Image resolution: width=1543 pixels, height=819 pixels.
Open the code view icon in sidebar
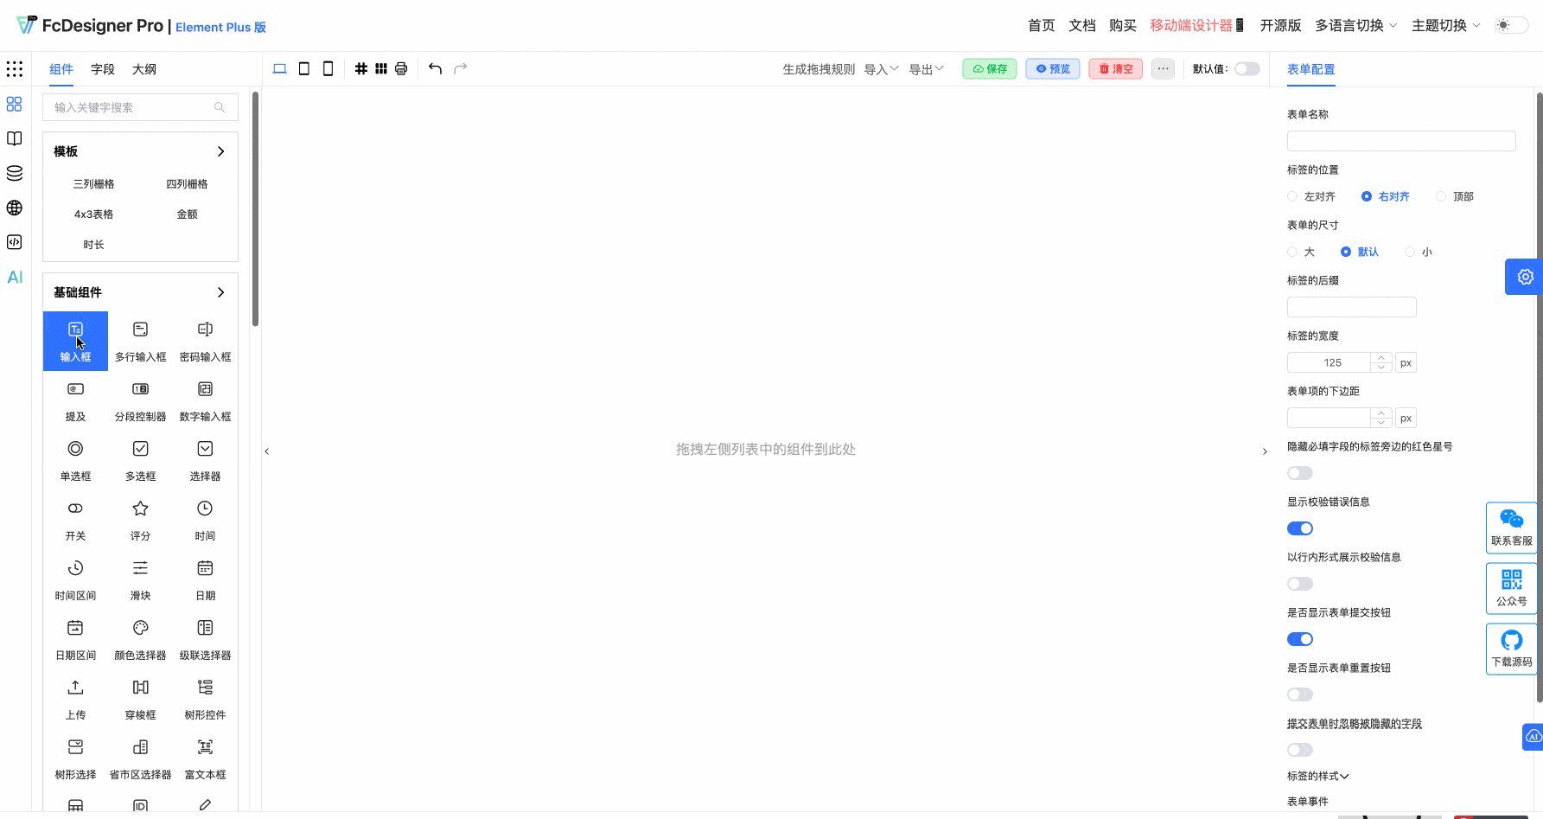coord(14,242)
